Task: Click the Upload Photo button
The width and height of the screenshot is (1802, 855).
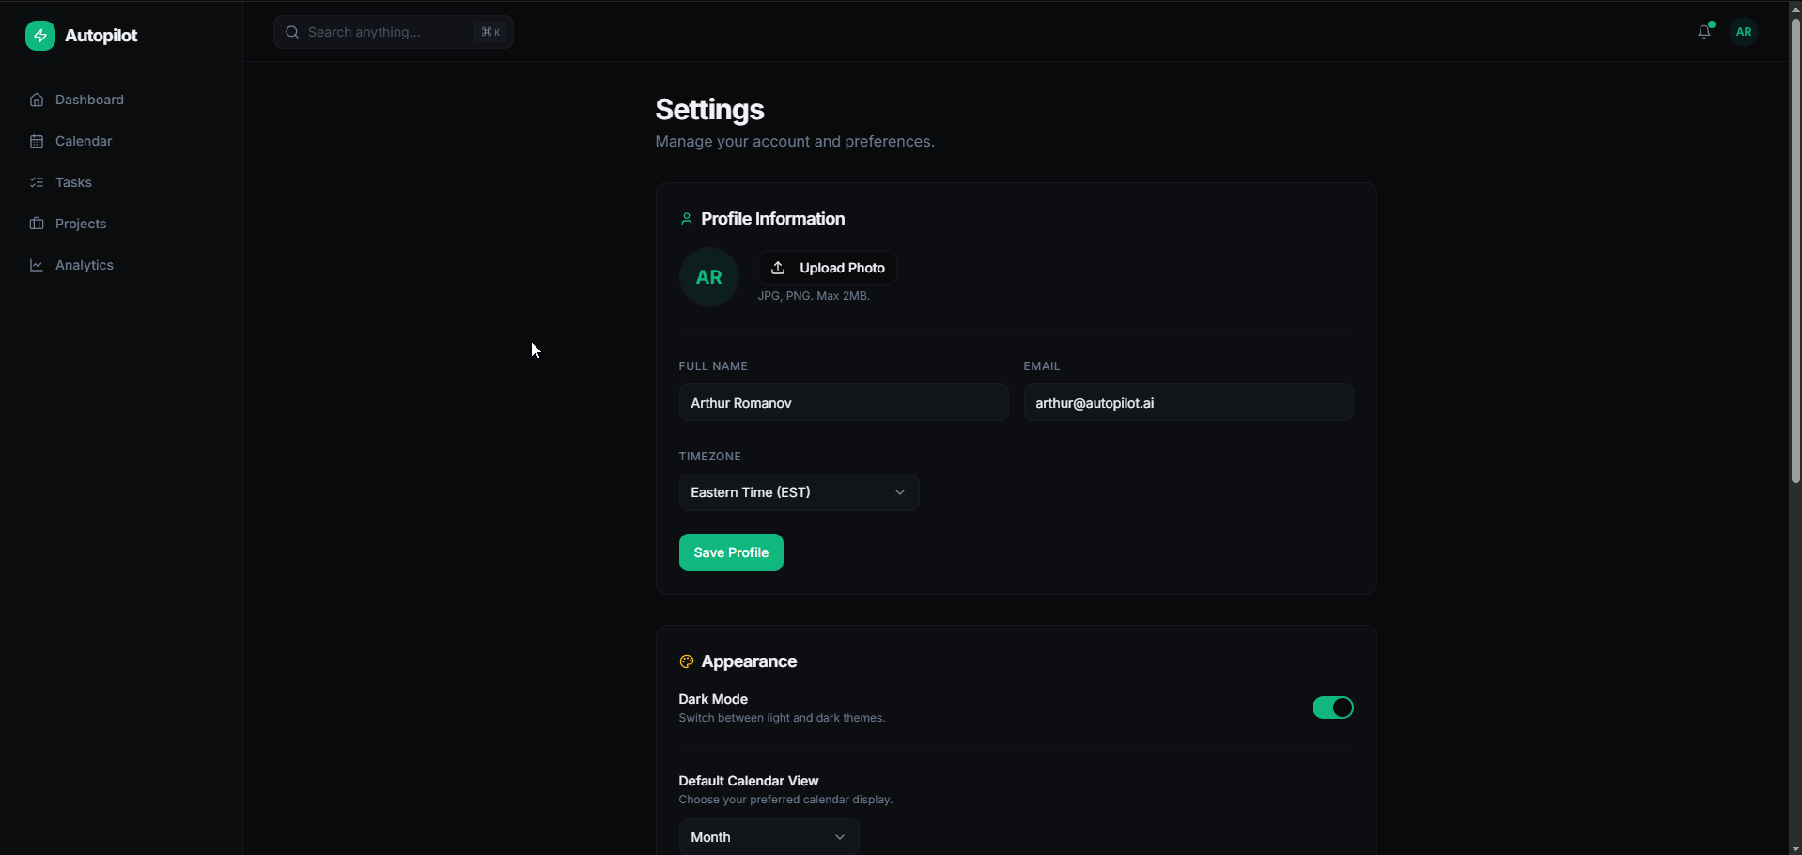Action: (x=827, y=268)
